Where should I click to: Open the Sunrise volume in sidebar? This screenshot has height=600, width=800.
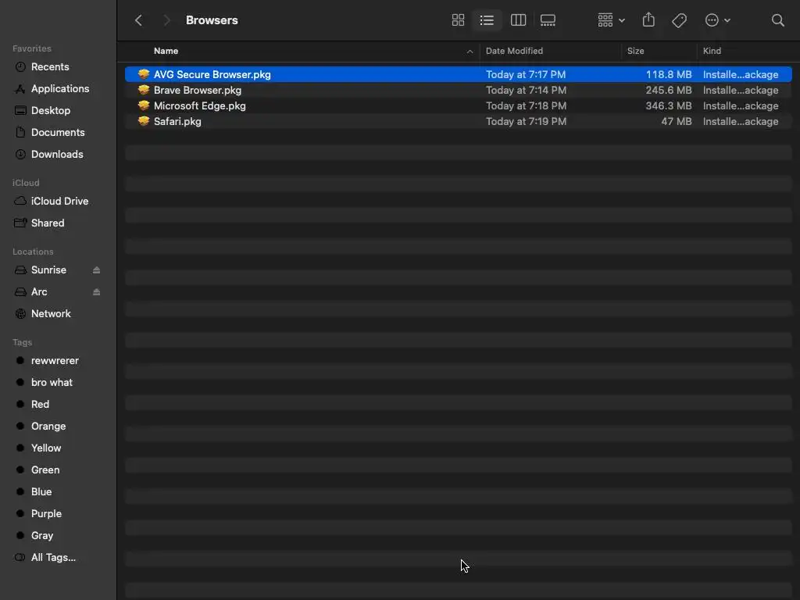(x=48, y=270)
